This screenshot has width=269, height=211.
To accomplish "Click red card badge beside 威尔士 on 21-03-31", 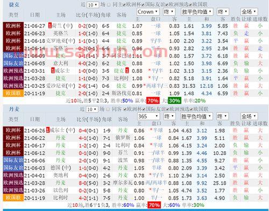I will pyautogui.click(x=53, y=71).
